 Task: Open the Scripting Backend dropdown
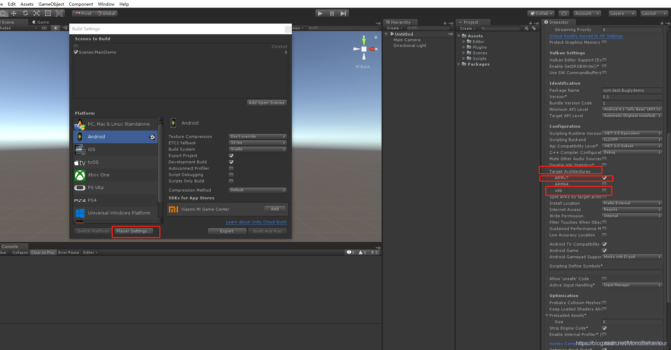pyautogui.click(x=632, y=139)
